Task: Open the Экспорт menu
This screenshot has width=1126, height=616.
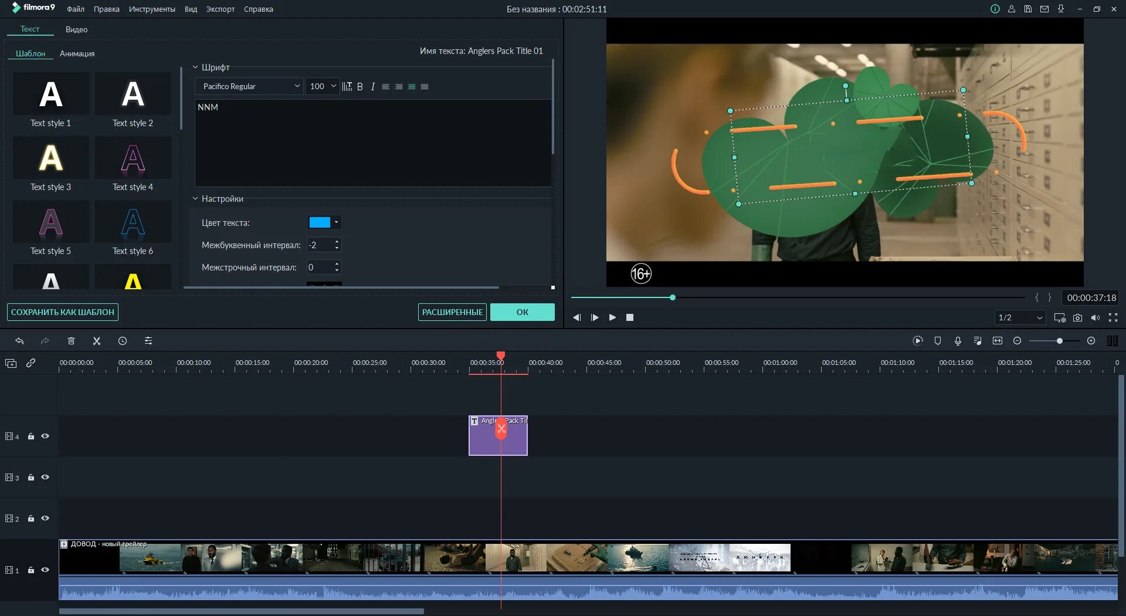Action: click(x=221, y=9)
